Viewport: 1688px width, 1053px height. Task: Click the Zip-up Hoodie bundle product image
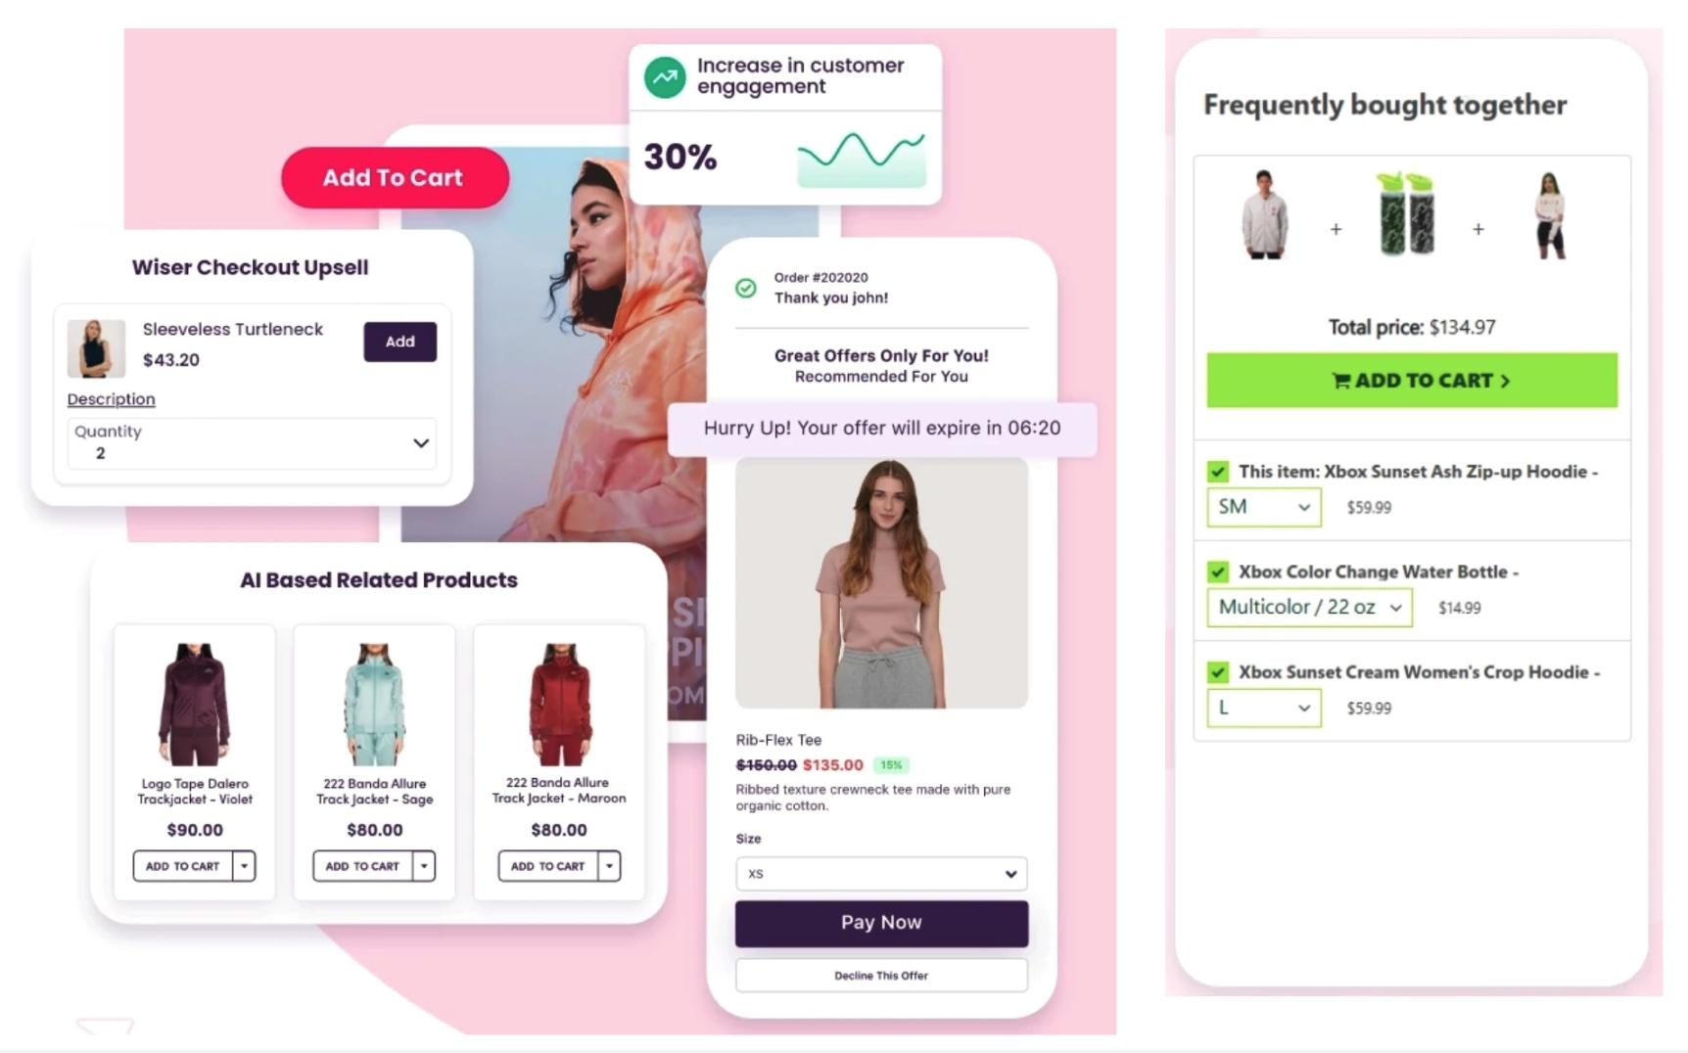pos(1265,214)
